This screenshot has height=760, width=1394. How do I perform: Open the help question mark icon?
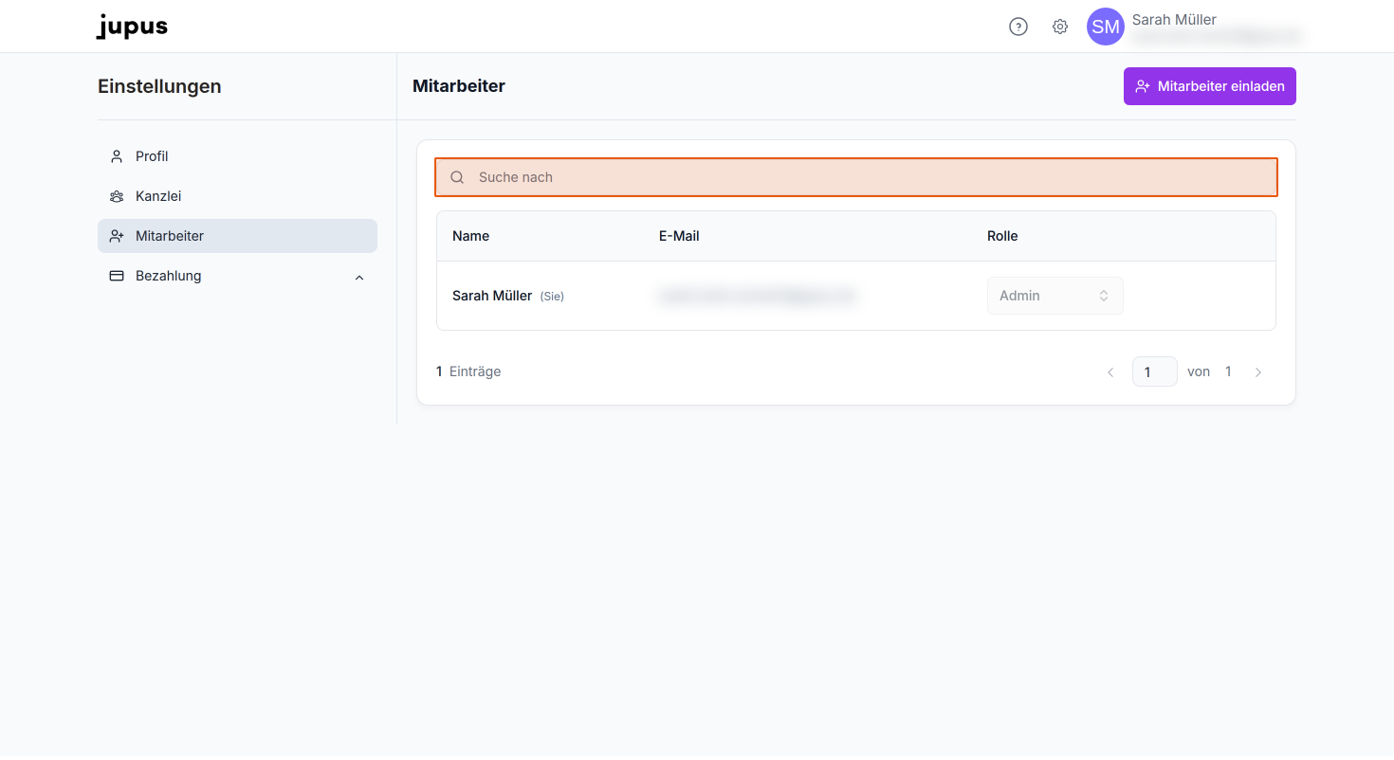click(x=1018, y=27)
